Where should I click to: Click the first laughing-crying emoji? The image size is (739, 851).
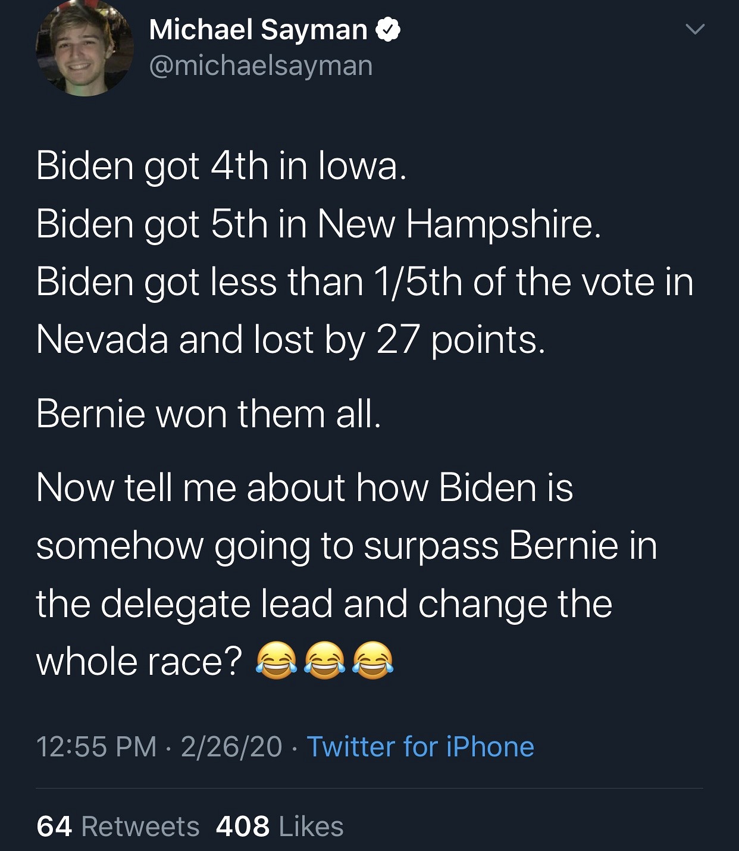(x=276, y=661)
